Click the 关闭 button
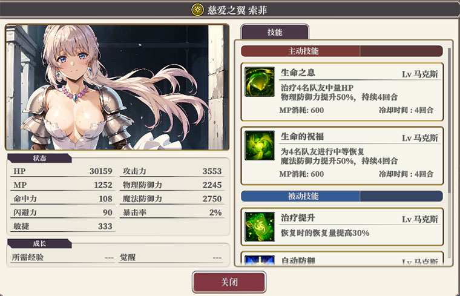Viewport: 460px width, 296px height. (229, 282)
